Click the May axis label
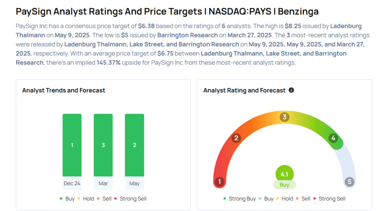This screenshot has width=379, height=211. (134, 183)
